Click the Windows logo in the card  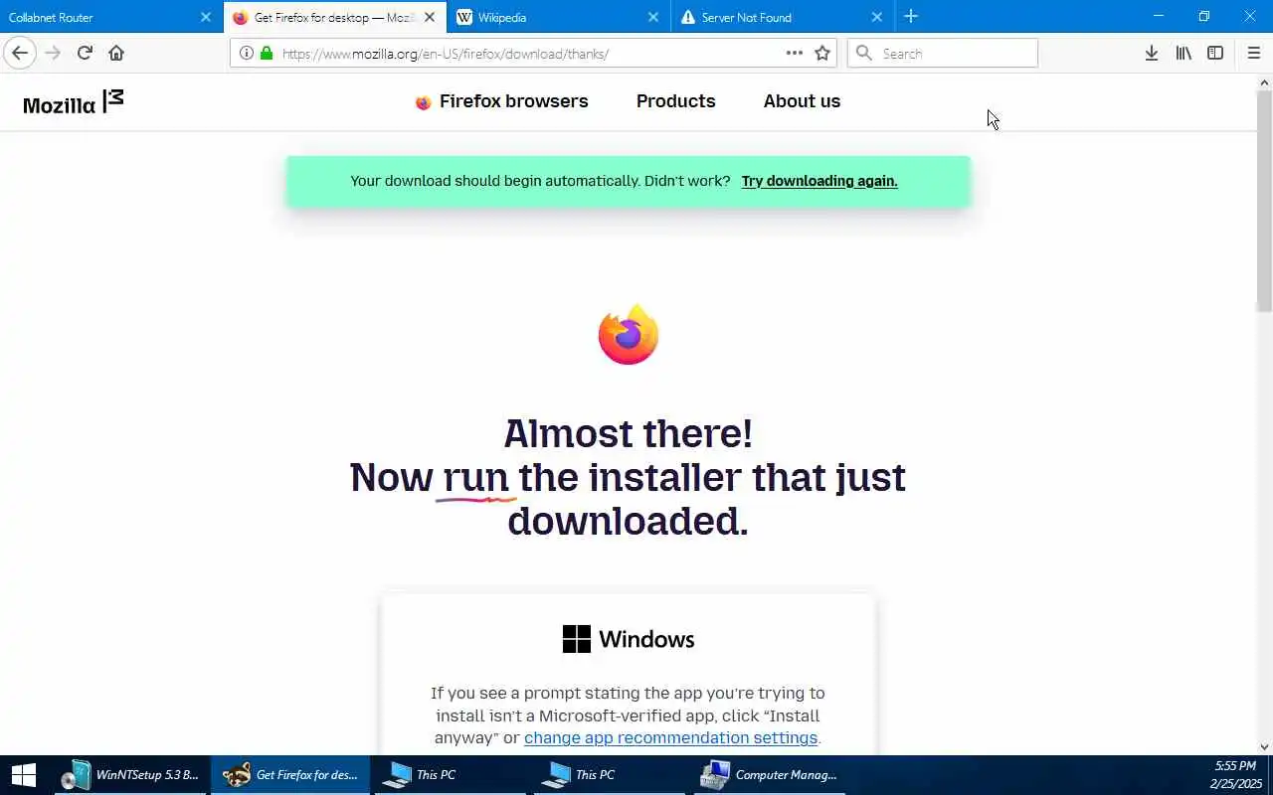point(577,639)
